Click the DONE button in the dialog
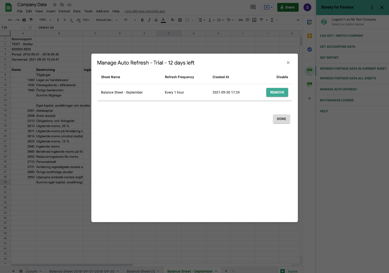This screenshot has height=273, width=389. coord(281,119)
